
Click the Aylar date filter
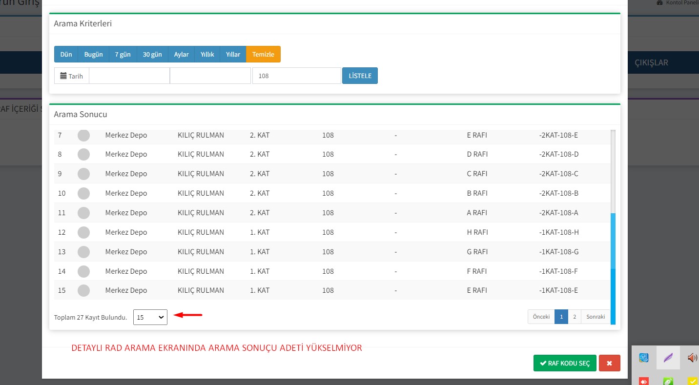(x=181, y=54)
